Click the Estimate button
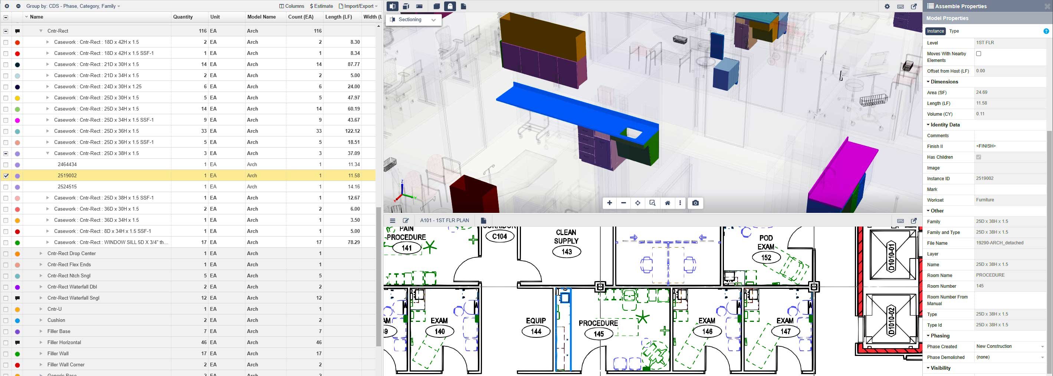 coord(321,6)
